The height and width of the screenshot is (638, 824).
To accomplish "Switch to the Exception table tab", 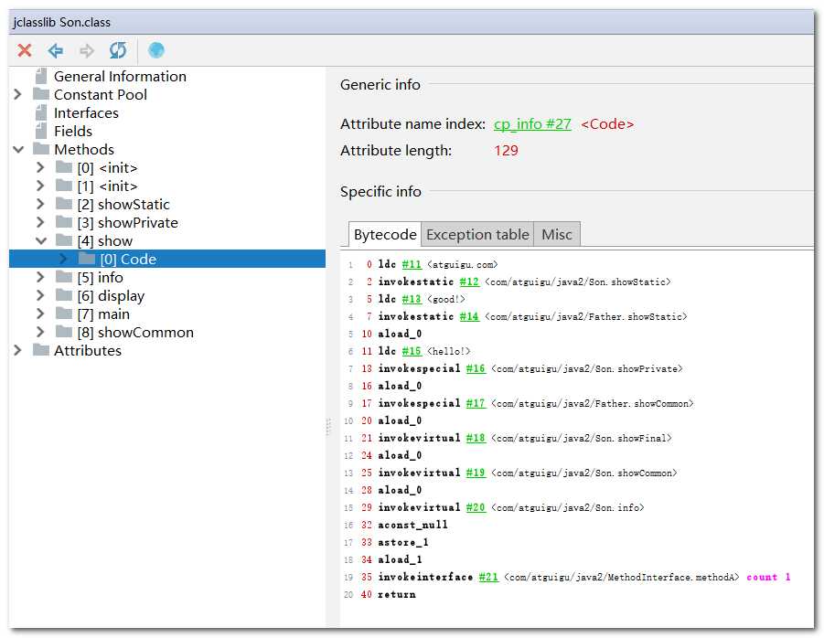I will click(x=477, y=235).
